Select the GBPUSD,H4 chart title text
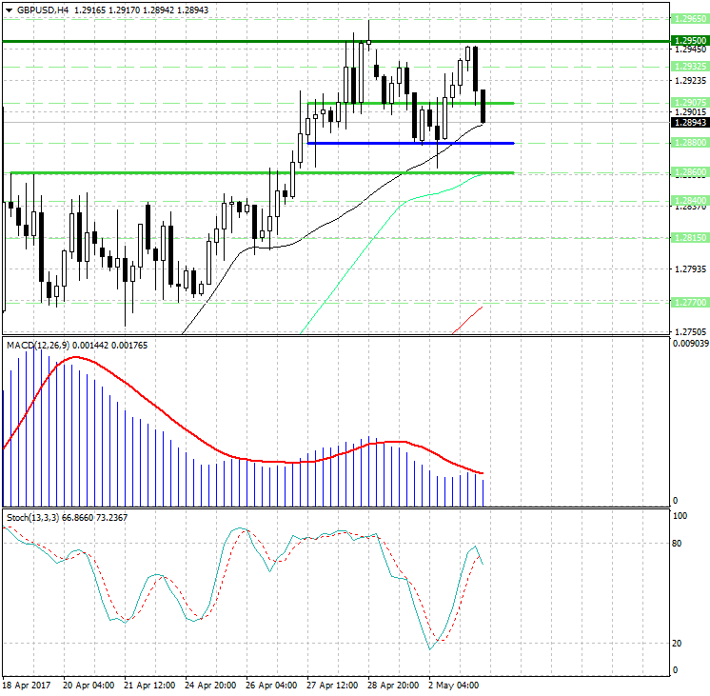710x696 pixels. tap(43, 10)
